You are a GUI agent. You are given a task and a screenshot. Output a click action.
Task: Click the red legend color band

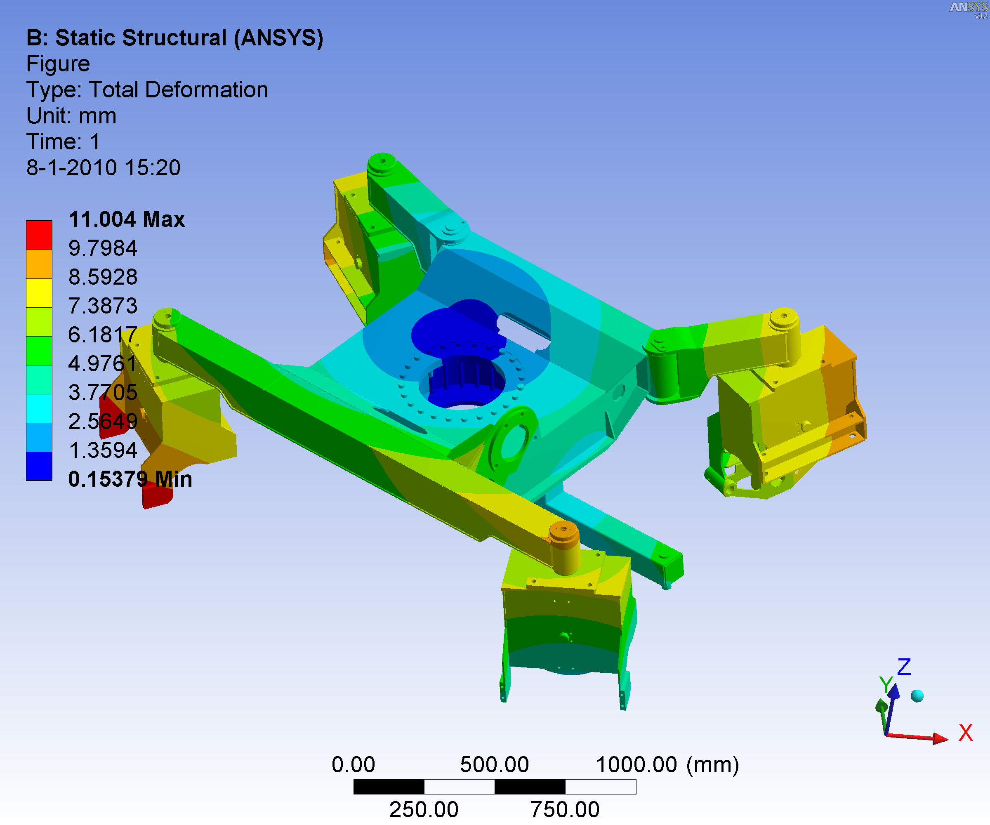click(39, 235)
